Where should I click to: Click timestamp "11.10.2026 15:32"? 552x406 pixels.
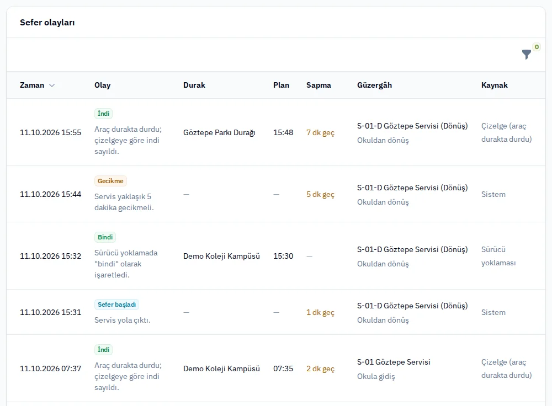pyautogui.click(x=50, y=256)
